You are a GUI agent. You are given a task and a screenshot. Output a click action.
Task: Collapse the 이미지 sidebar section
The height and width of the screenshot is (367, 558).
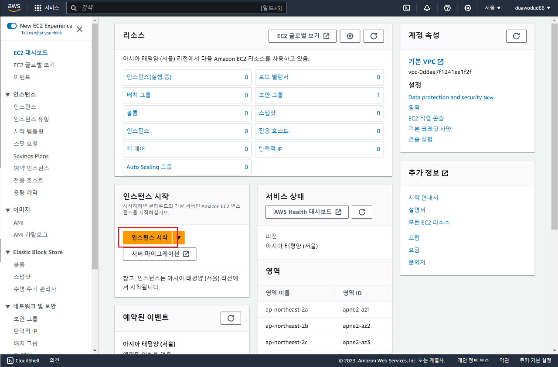7,210
